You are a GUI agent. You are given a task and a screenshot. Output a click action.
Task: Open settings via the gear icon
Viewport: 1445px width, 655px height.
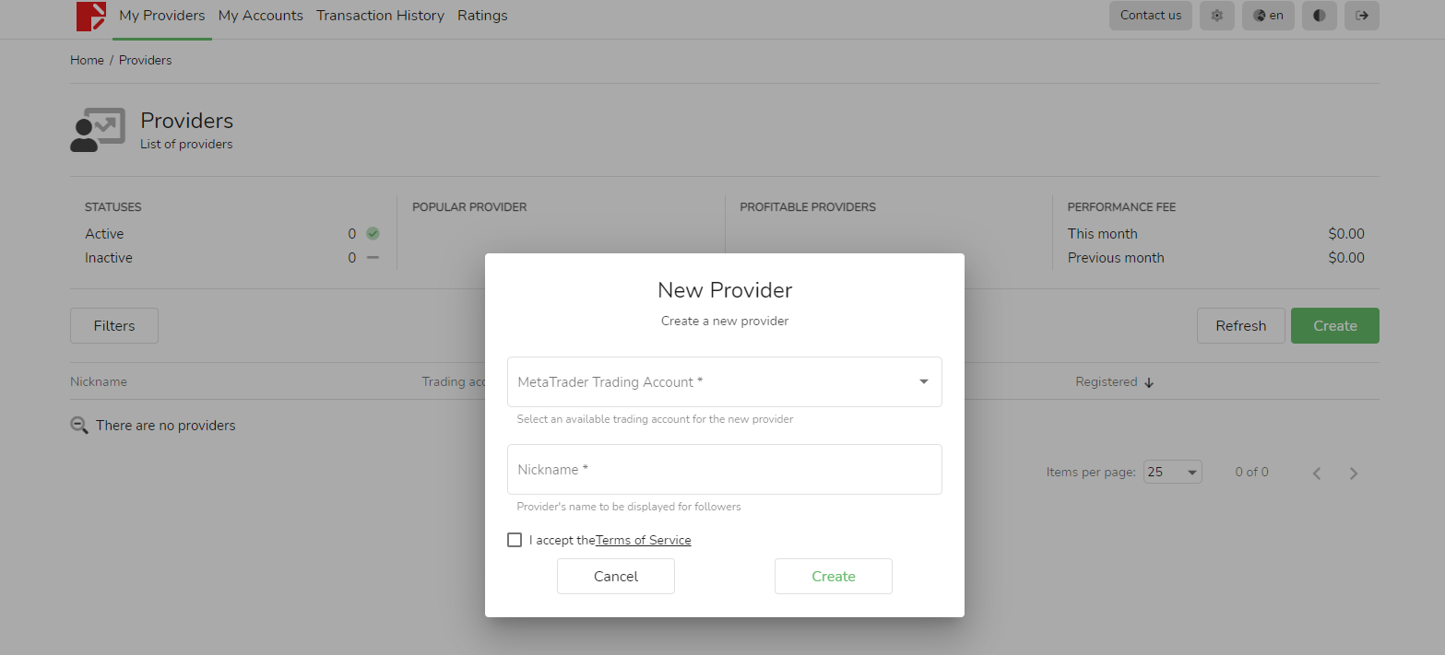click(x=1216, y=16)
